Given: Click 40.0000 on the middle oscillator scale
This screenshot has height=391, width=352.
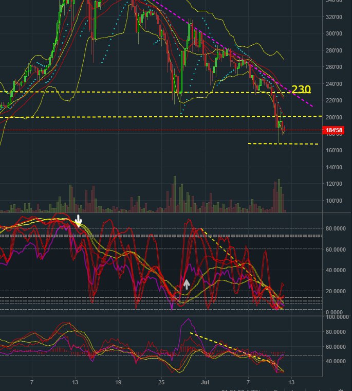Looking at the screenshot, I should tap(336, 270).
